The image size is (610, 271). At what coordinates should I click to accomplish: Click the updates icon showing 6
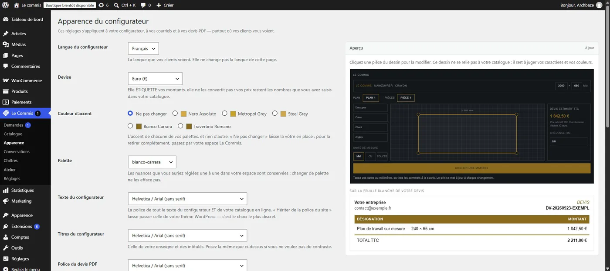101,5
